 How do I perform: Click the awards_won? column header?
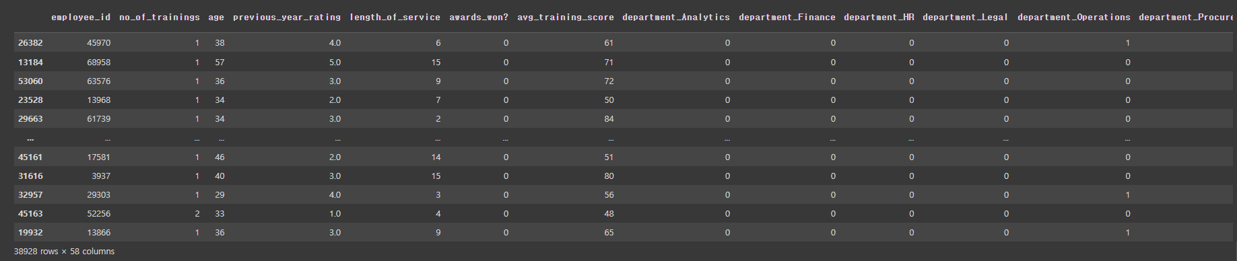coord(479,17)
